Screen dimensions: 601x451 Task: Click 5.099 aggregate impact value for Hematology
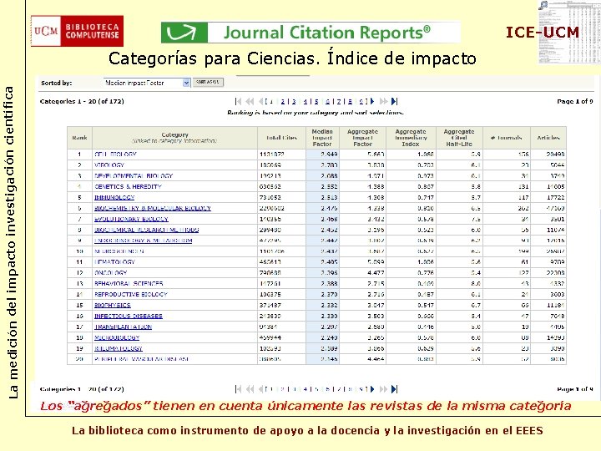376,262
